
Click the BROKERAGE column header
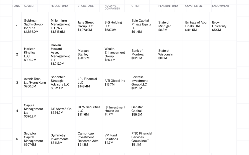click(86, 6)
